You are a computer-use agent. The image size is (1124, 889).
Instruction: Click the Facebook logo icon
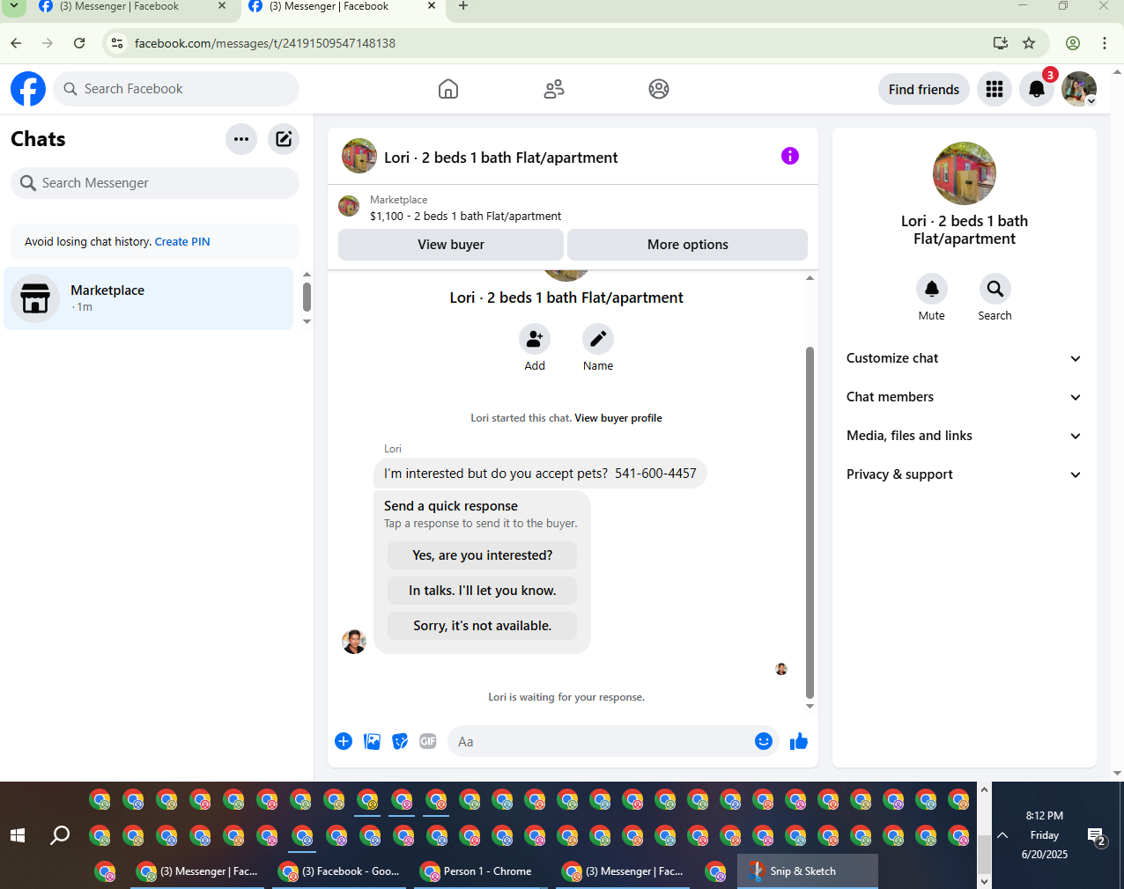(28, 89)
